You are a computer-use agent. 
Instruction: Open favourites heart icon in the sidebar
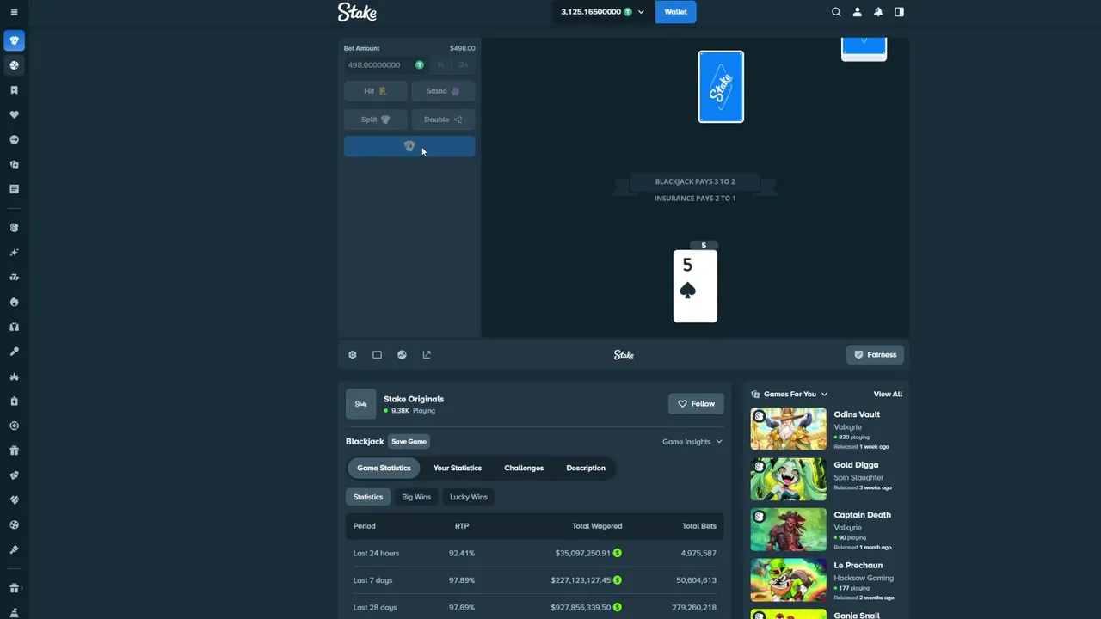click(14, 114)
